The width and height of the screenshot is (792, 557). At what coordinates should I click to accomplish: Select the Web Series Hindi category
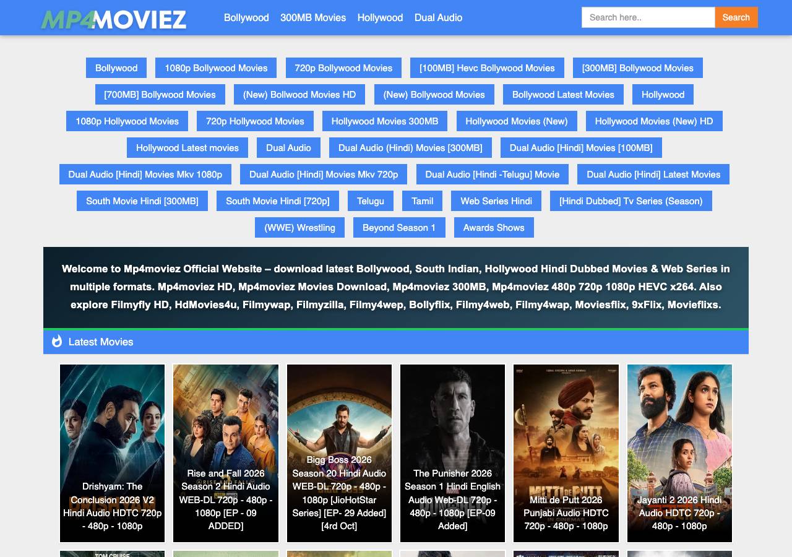(x=496, y=201)
